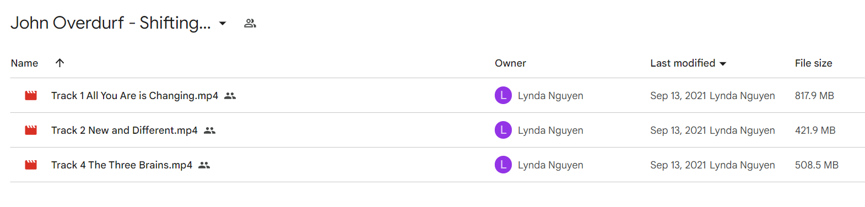Select the 421.9 MB file size cell

[x=815, y=130]
